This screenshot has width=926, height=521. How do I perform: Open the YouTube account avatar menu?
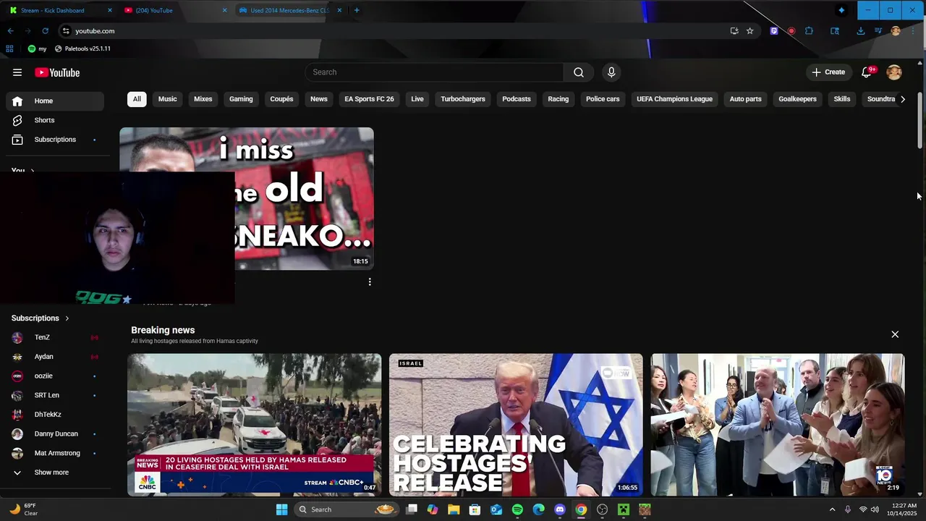point(894,72)
